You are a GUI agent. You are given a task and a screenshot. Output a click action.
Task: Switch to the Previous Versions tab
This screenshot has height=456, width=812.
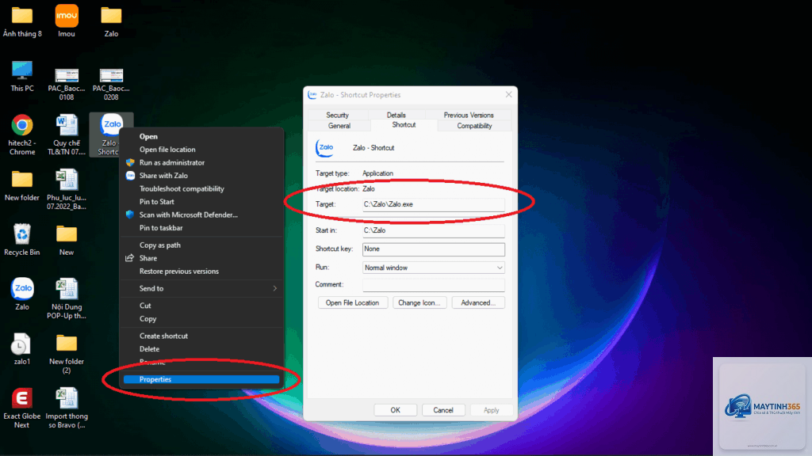tap(469, 115)
